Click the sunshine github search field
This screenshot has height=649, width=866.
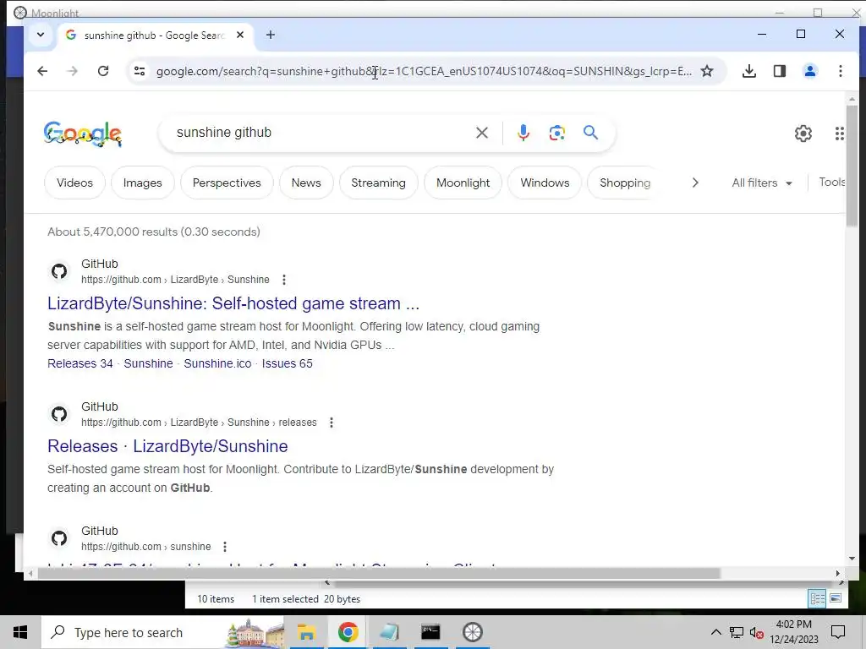pyautogui.click(x=321, y=133)
